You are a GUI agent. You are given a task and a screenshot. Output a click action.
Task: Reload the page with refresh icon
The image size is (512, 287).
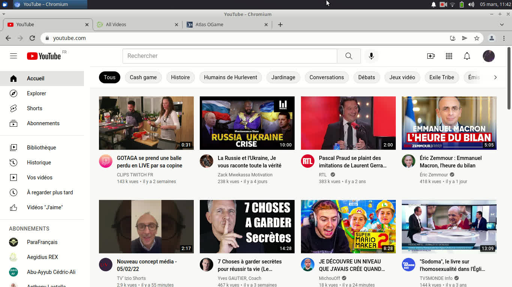coord(32,38)
